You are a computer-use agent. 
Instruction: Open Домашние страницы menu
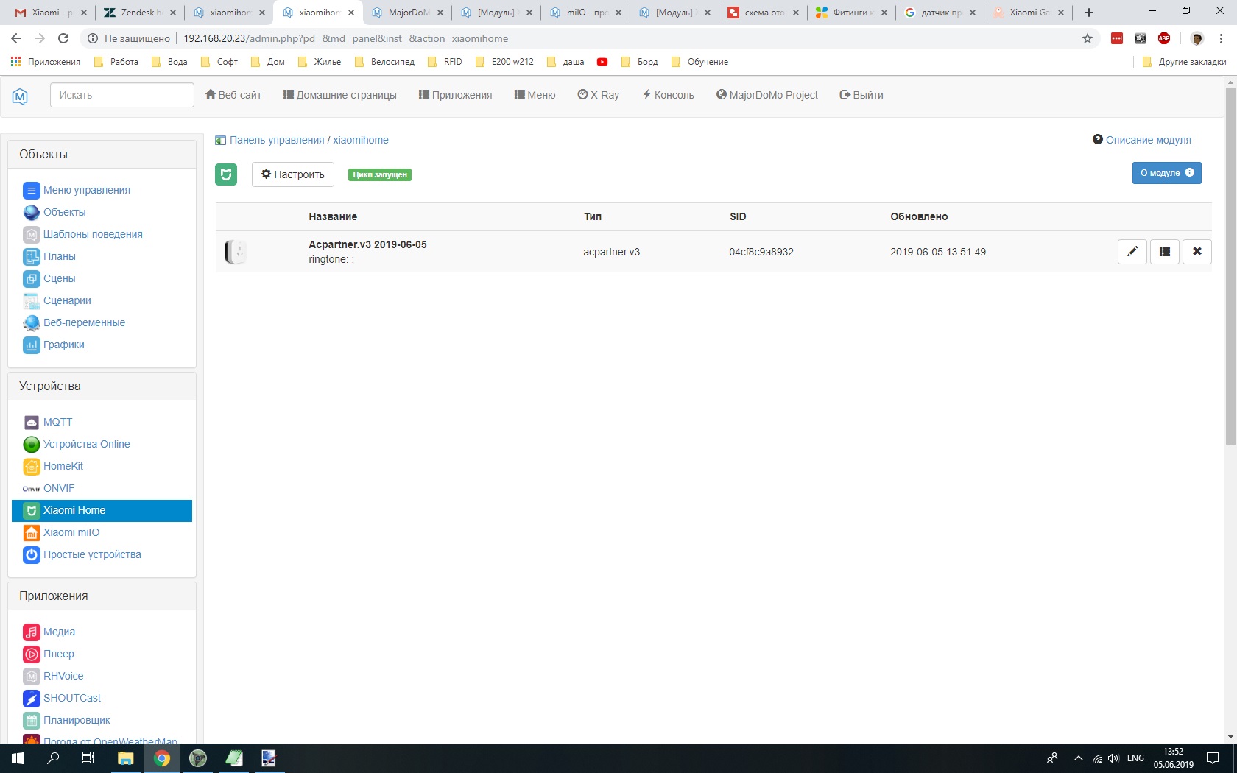click(339, 95)
